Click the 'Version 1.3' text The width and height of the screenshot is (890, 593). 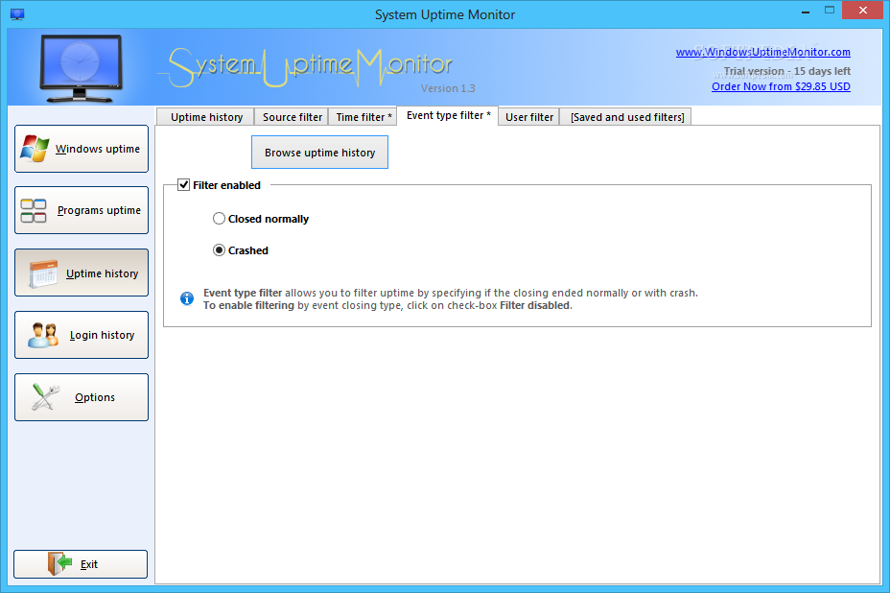[448, 88]
